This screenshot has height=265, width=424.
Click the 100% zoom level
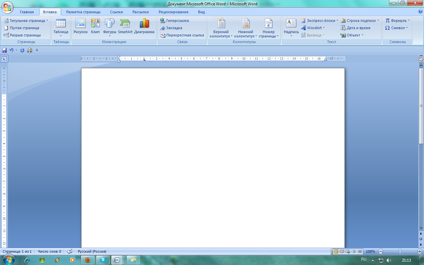pos(370,252)
